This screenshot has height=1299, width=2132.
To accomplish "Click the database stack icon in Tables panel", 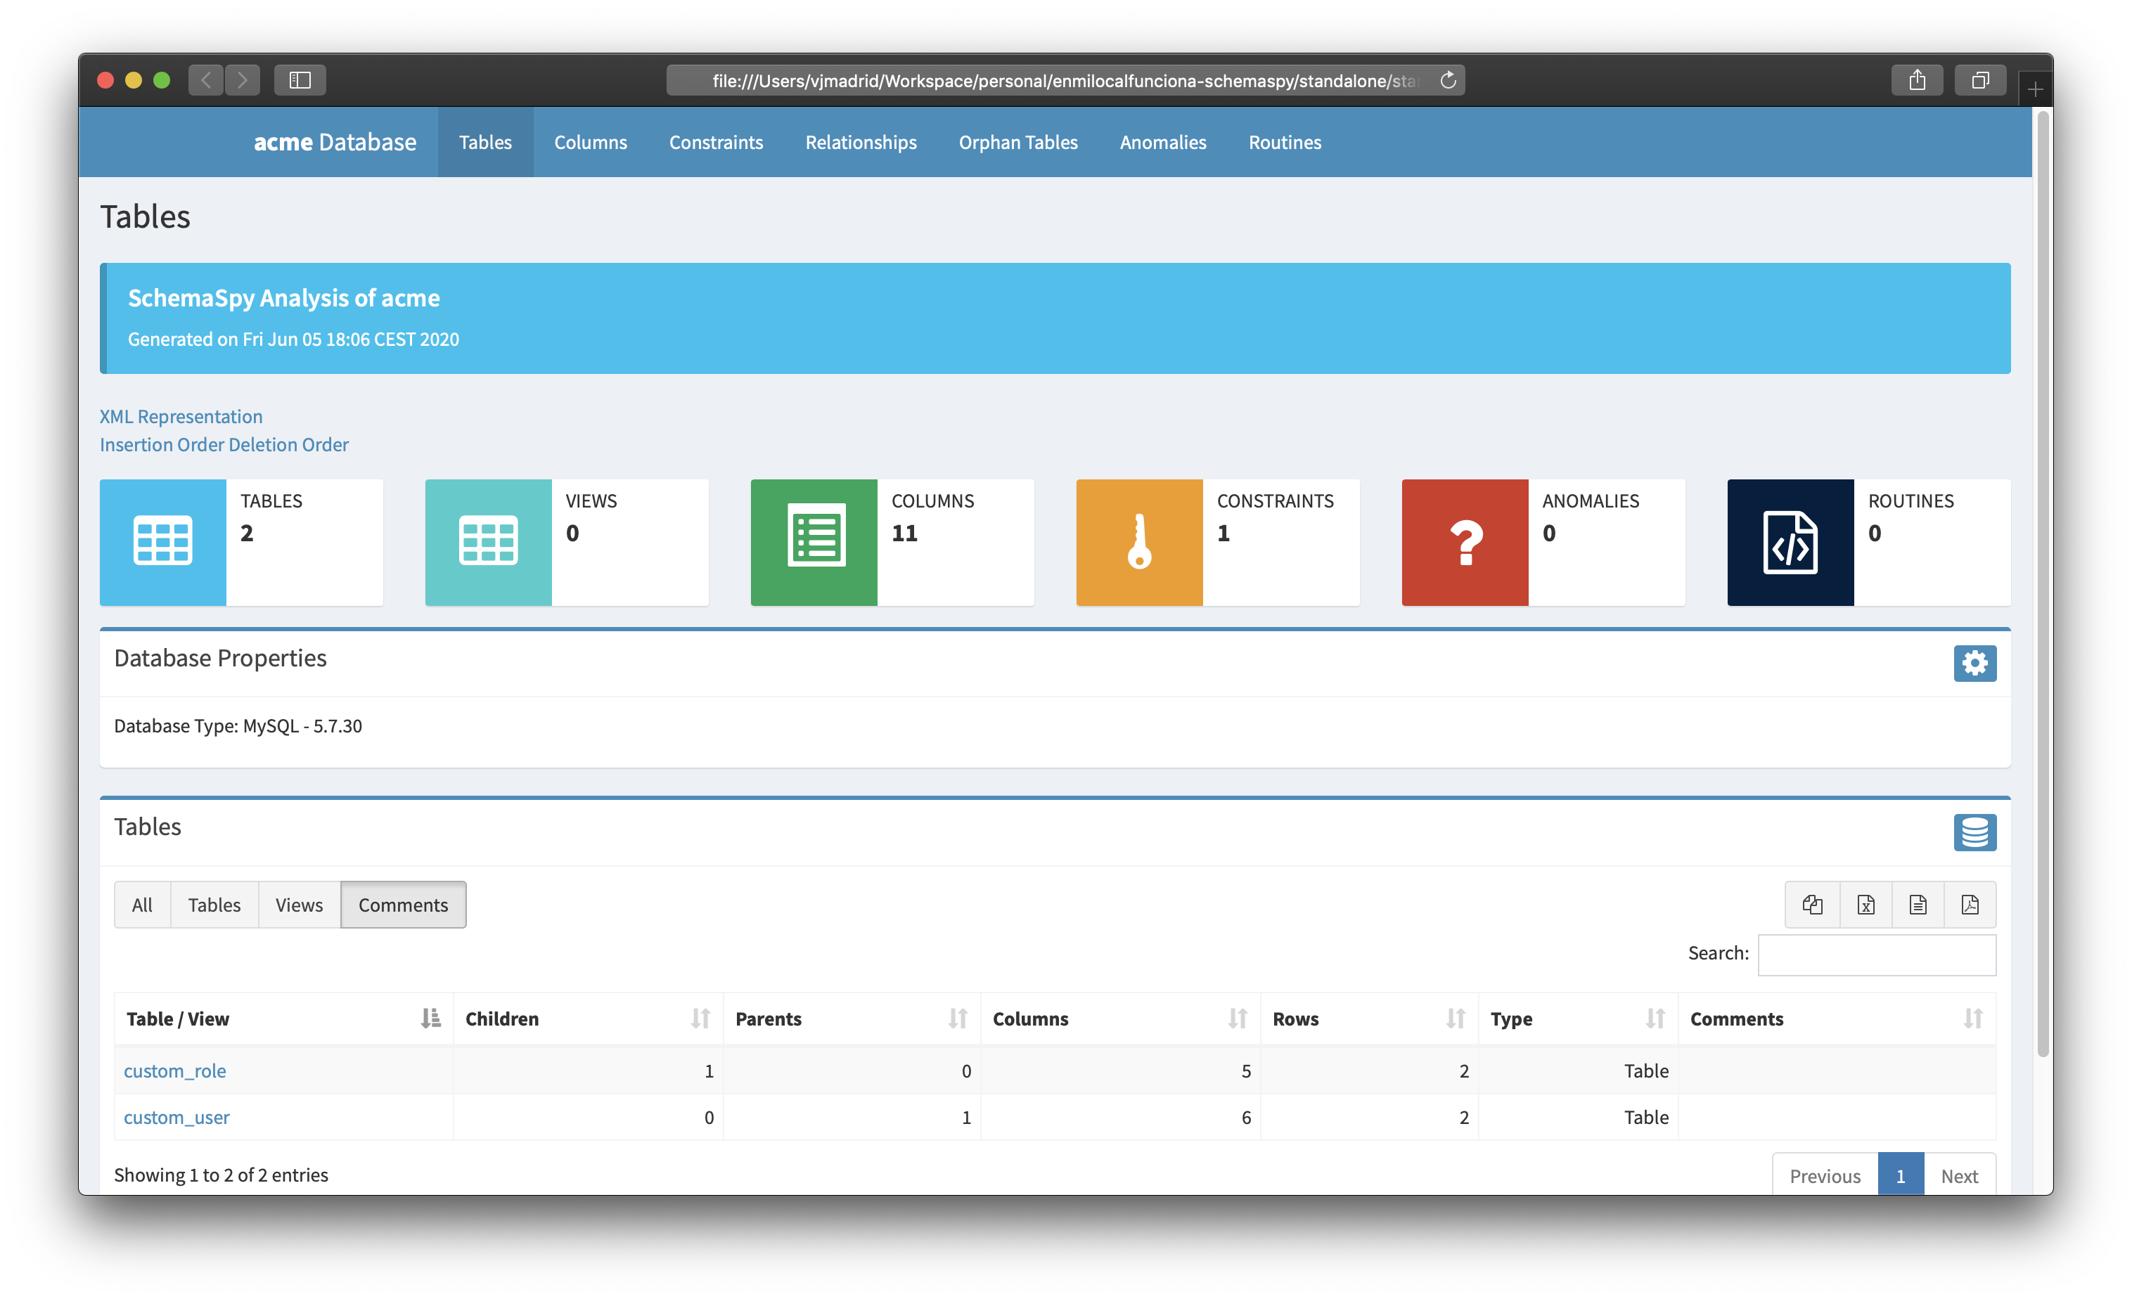I will point(1974,832).
